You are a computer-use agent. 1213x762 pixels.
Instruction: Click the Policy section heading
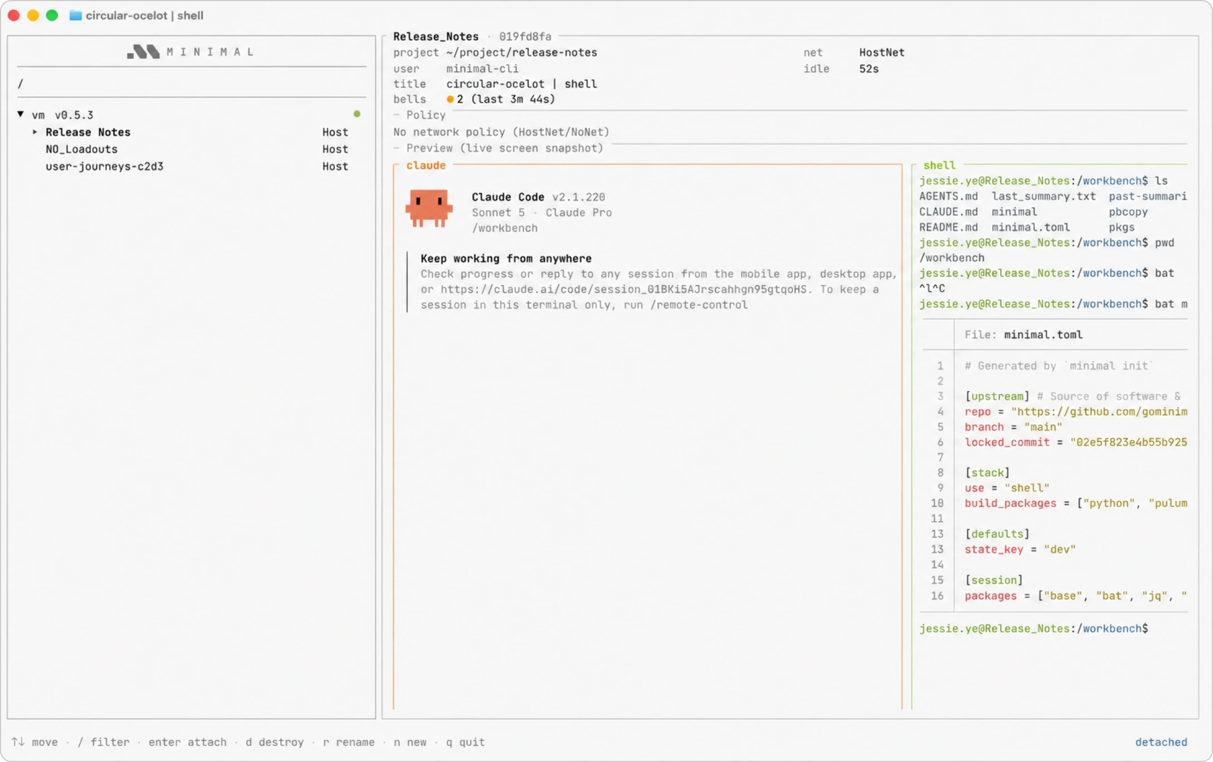coord(426,115)
